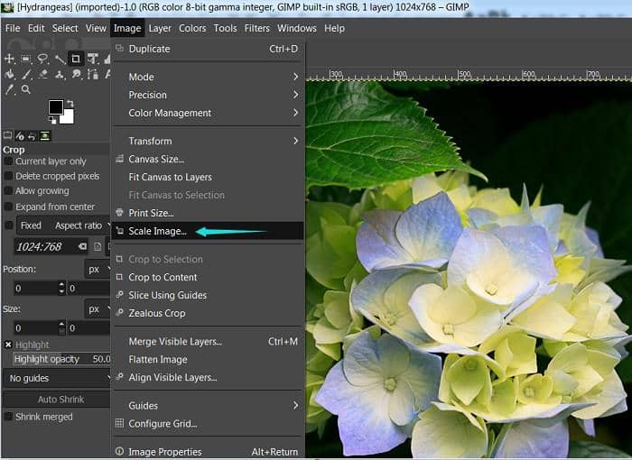The width and height of the screenshot is (632, 460).
Task: Expand the Mode submenu
Action: pos(208,77)
